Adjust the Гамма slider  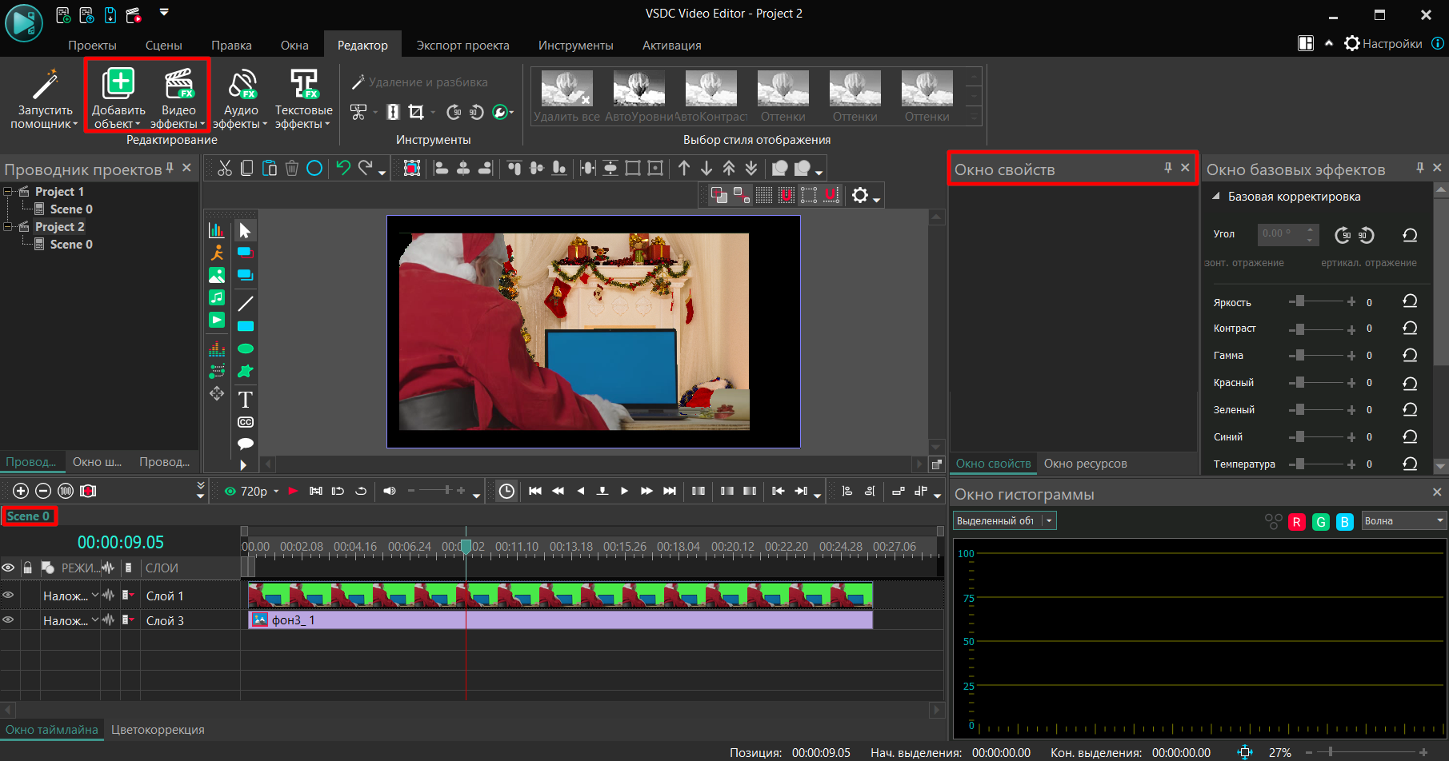click(1320, 357)
